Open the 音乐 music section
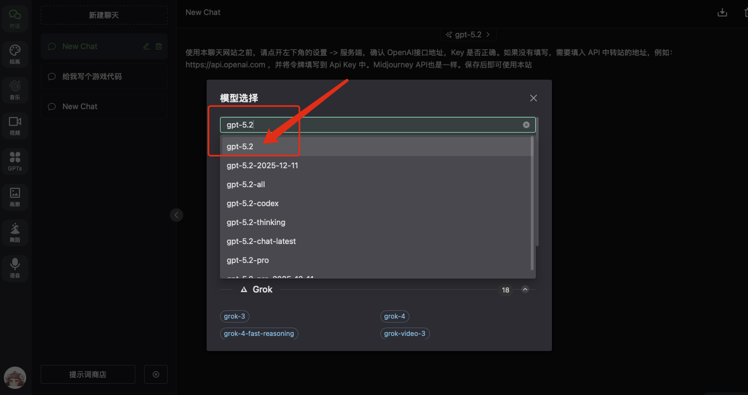This screenshot has height=395, width=748. (15, 90)
